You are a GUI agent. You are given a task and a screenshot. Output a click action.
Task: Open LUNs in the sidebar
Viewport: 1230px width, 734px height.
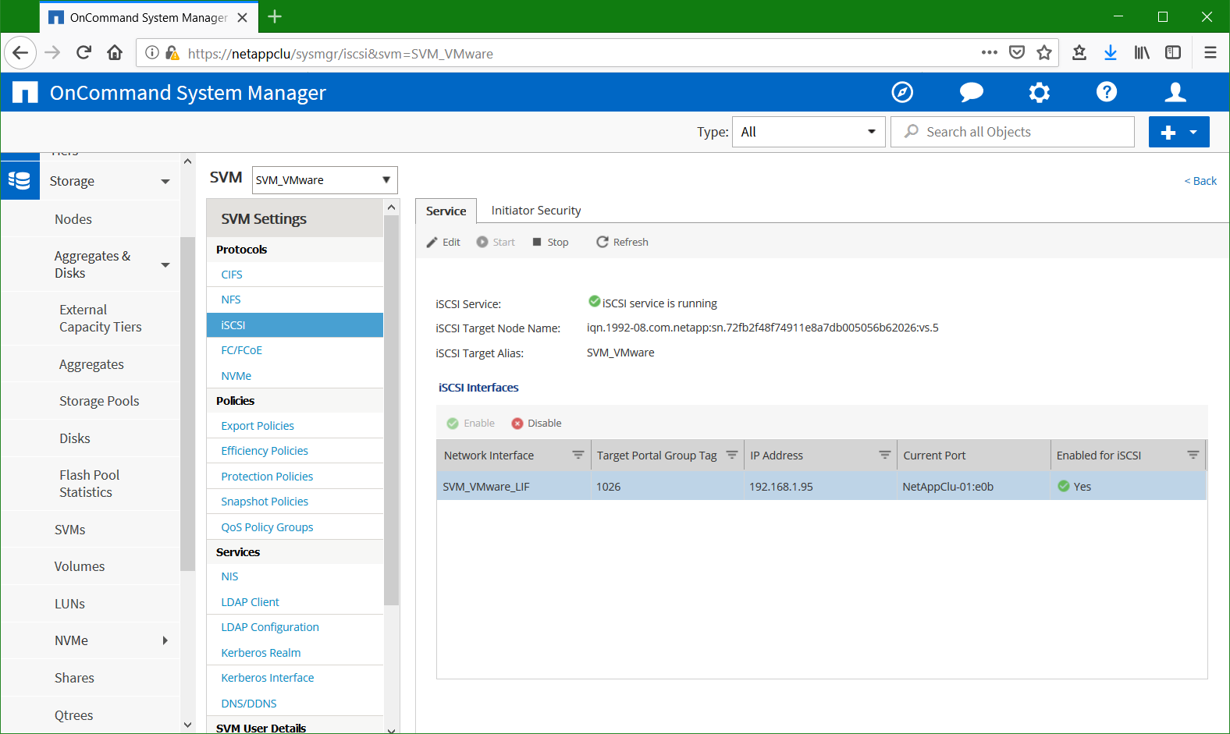(x=69, y=604)
